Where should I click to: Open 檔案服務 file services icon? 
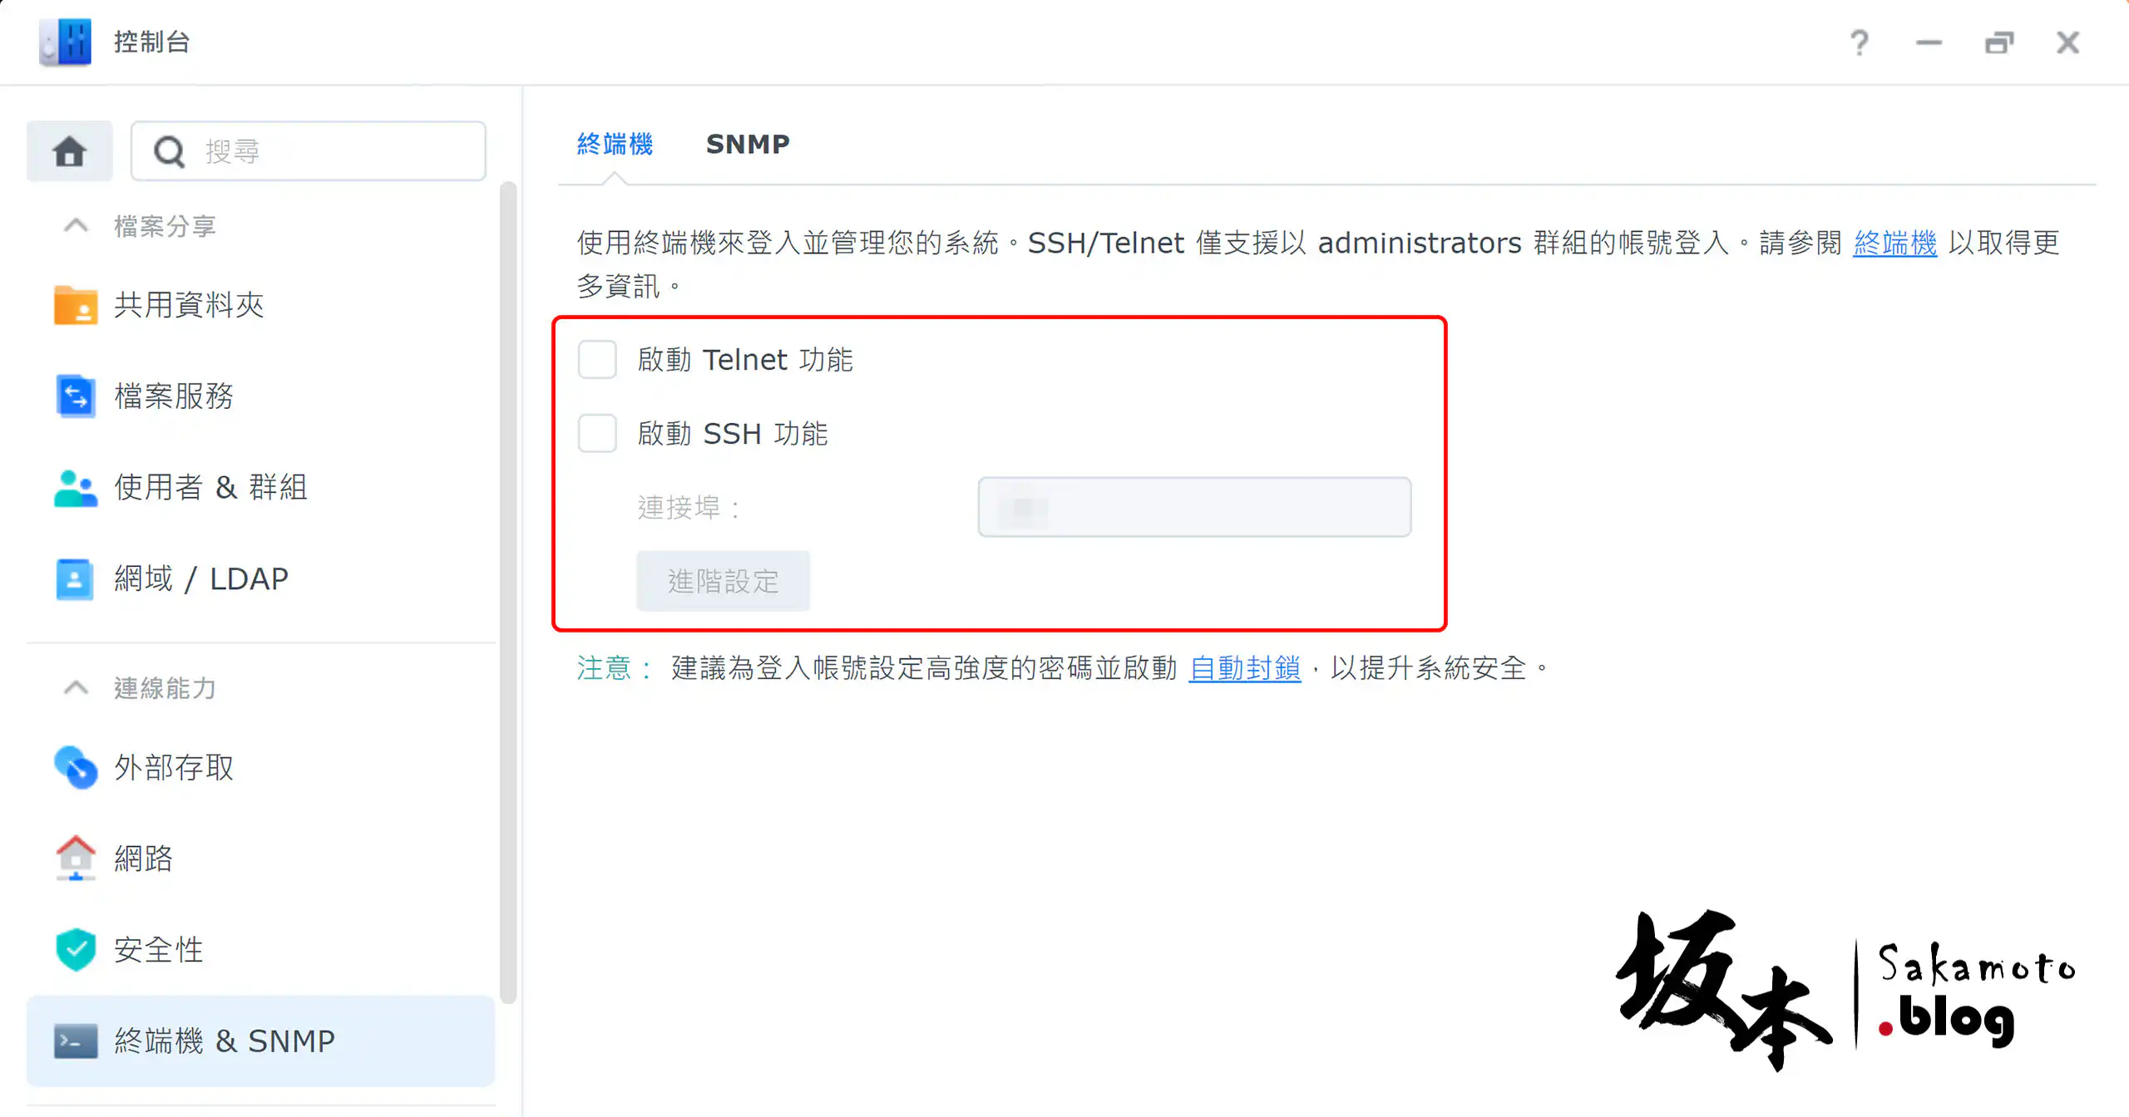[75, 396]
